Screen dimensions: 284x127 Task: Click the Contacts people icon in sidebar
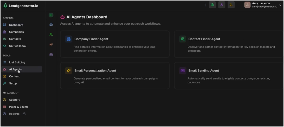pyautogui.click(x=4, y=39)
